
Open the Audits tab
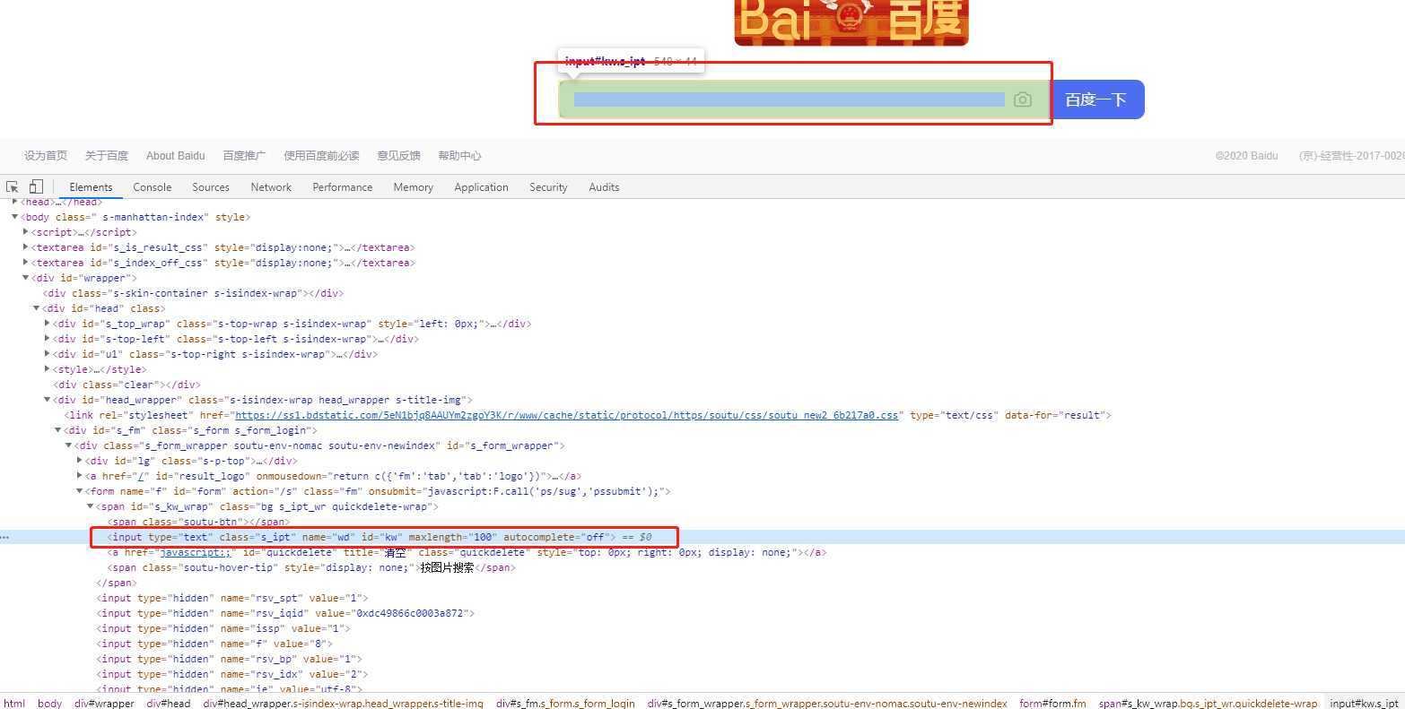coord(604,187)
